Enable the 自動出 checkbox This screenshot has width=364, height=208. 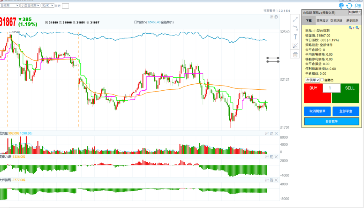[322, 80]
